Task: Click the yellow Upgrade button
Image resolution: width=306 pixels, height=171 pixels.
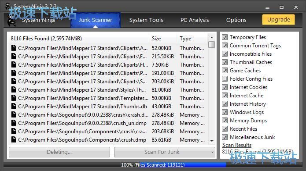Action: point(279,20)
